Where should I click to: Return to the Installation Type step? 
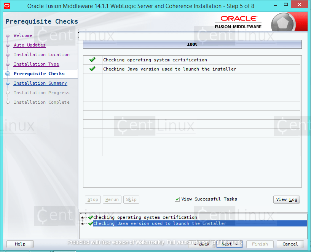[36, 64]
